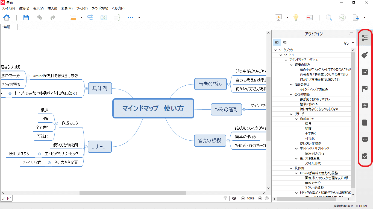The image size is (373, 209).
Task: Open the Task info panel
Action: click(365, 156)
